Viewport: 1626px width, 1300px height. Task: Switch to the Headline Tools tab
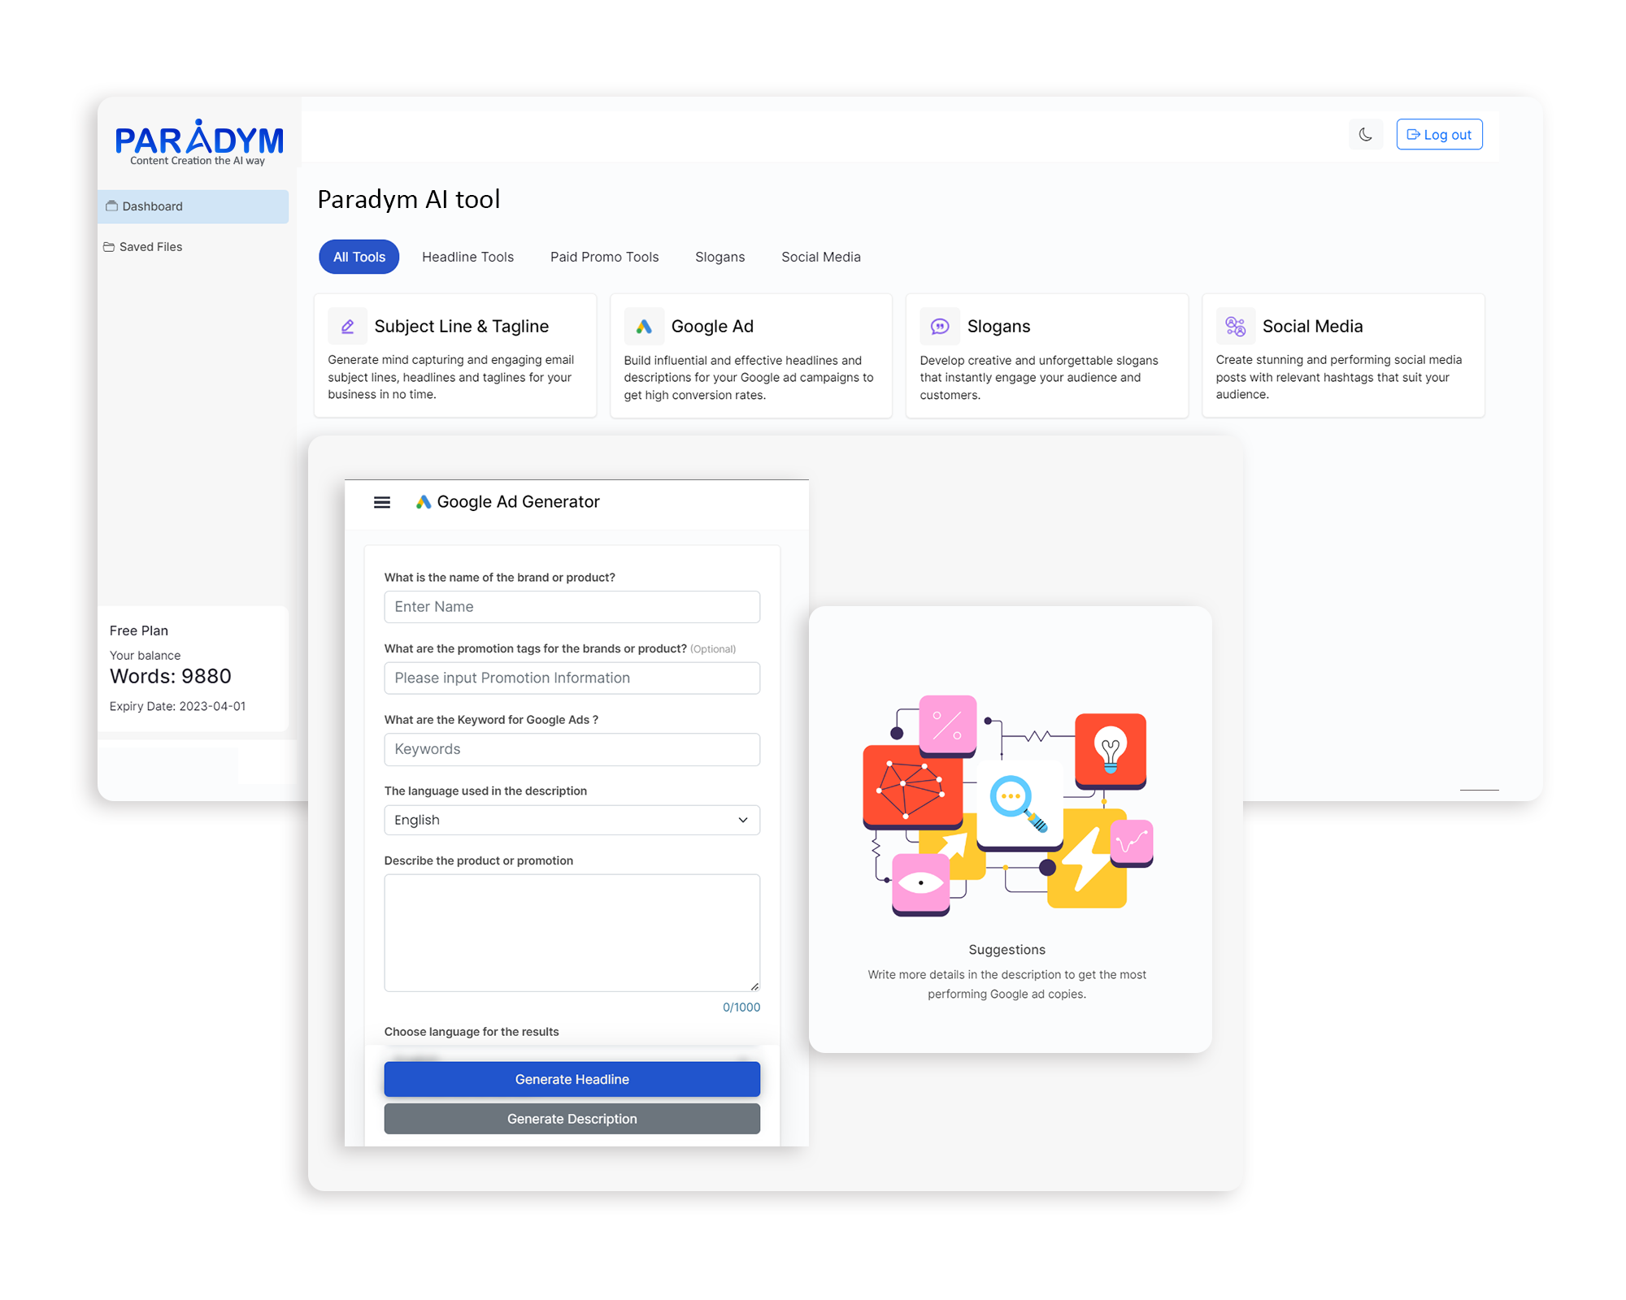pos(467,256)
